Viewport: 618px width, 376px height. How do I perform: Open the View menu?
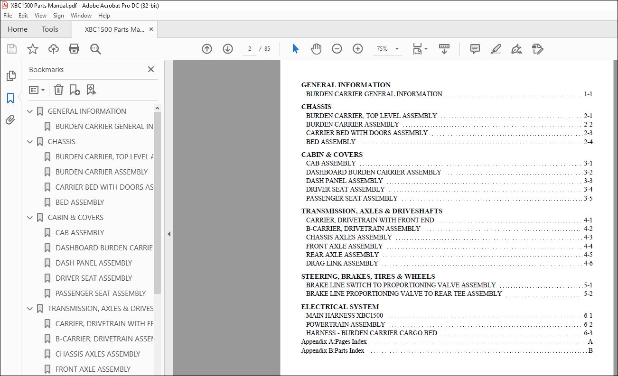40,16
